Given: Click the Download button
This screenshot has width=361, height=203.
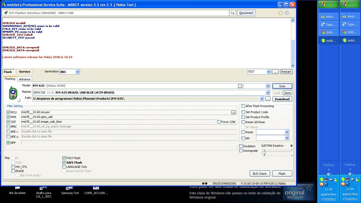Looking at the screenshot, I should [282, 99].
